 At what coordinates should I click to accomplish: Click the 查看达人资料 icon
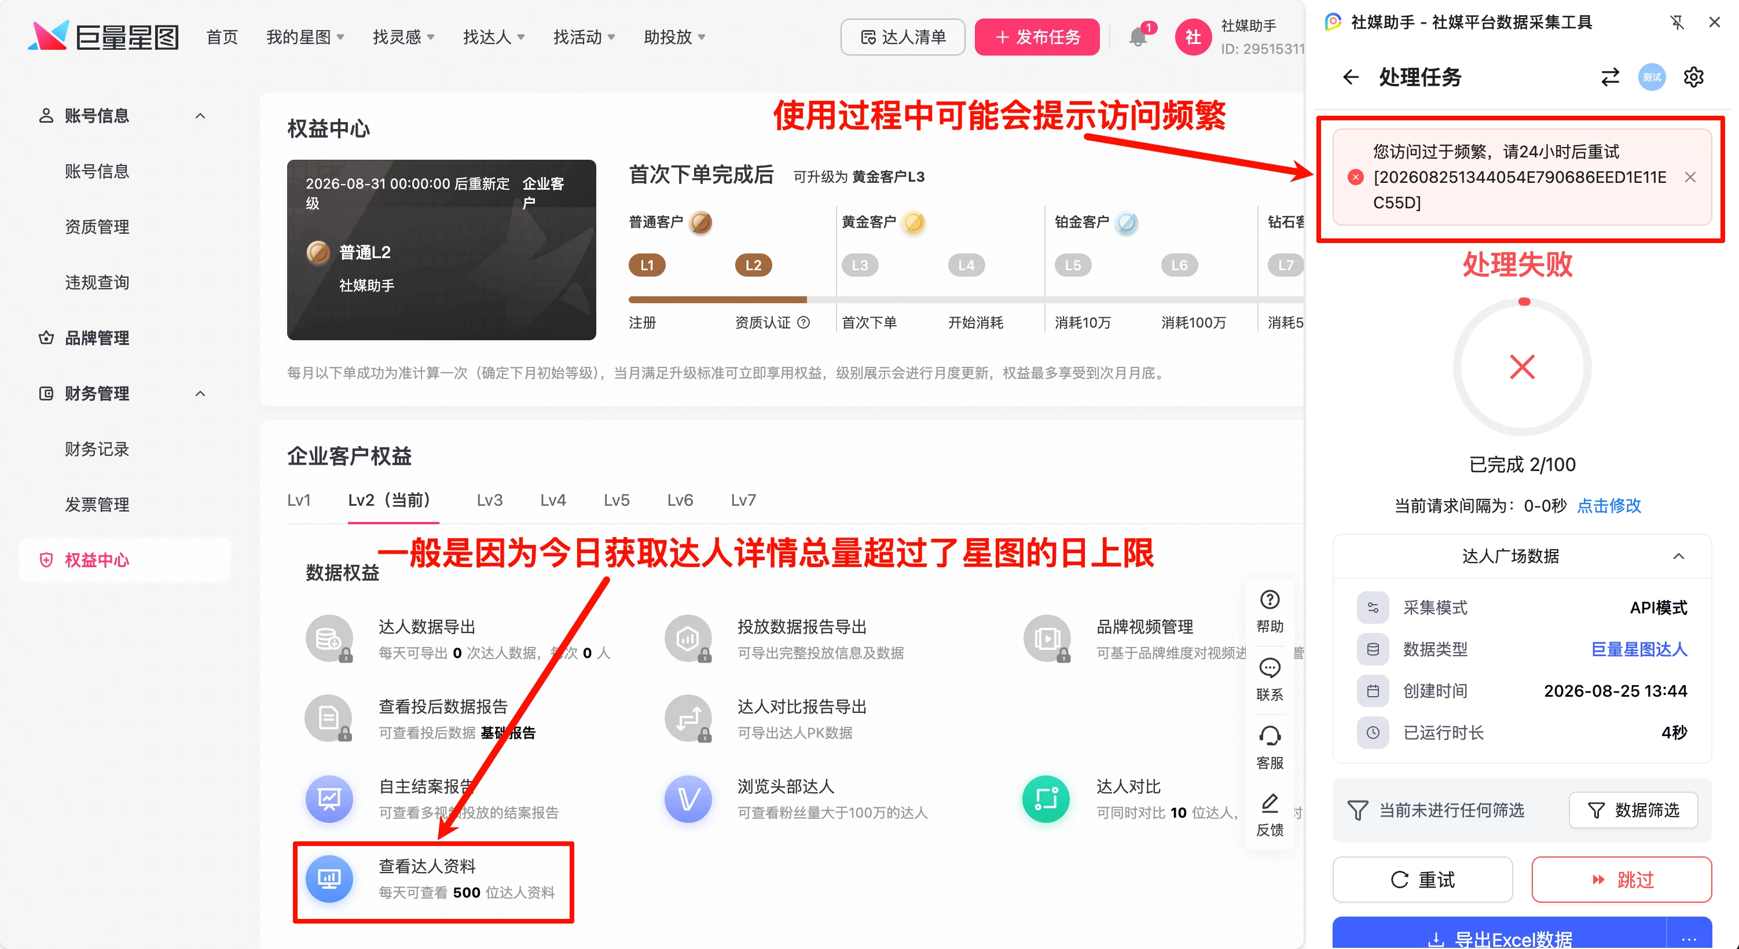(x=329, y=878)
